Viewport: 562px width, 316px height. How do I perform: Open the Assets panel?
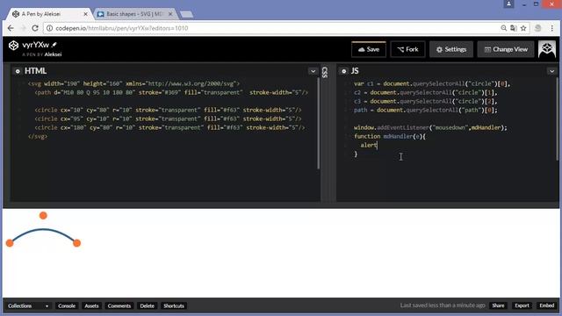(x=91, y=305)
